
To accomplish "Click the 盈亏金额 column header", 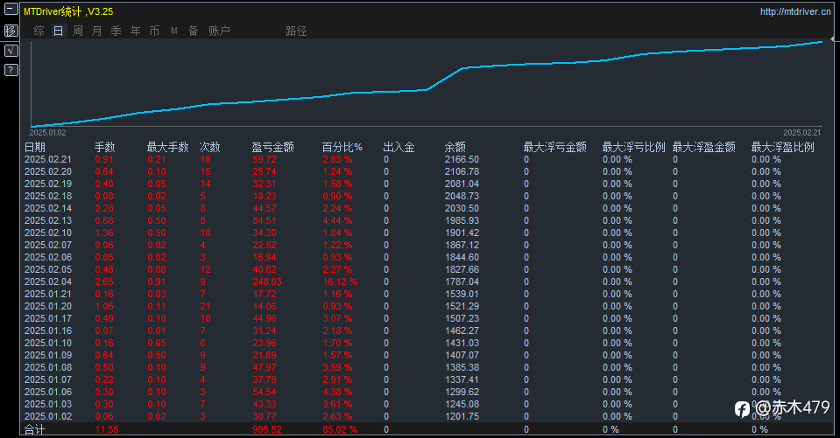I will click(x=273, y=147).
